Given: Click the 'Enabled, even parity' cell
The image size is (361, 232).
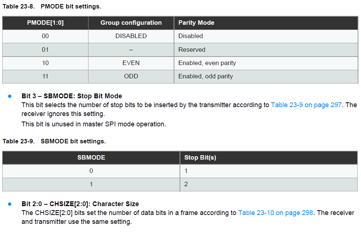Looking at the screenshot, I should click(x=266, y=63).
